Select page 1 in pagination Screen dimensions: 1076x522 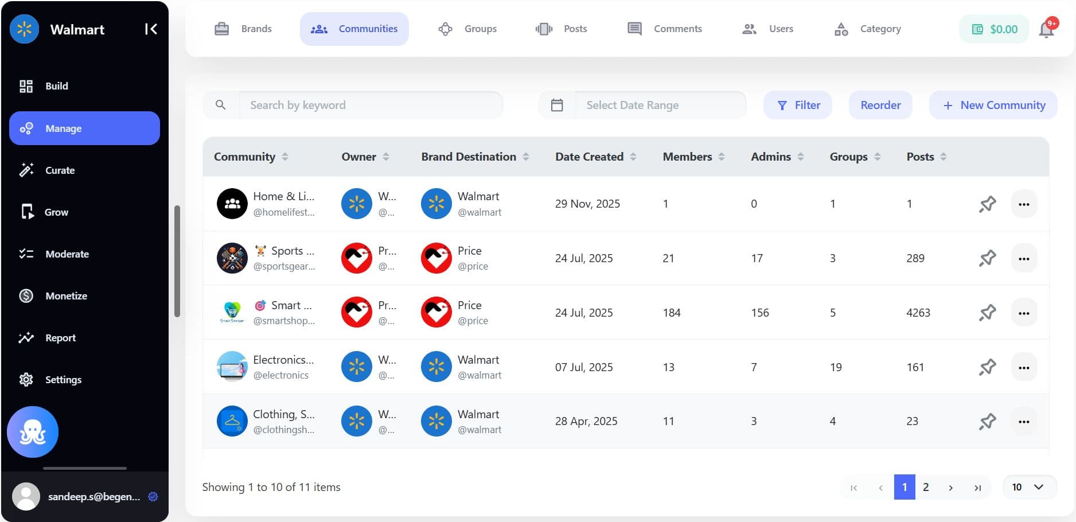click(905, 487)
